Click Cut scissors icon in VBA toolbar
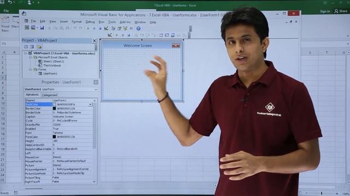 pyautogui.click(x=49, y=28)
